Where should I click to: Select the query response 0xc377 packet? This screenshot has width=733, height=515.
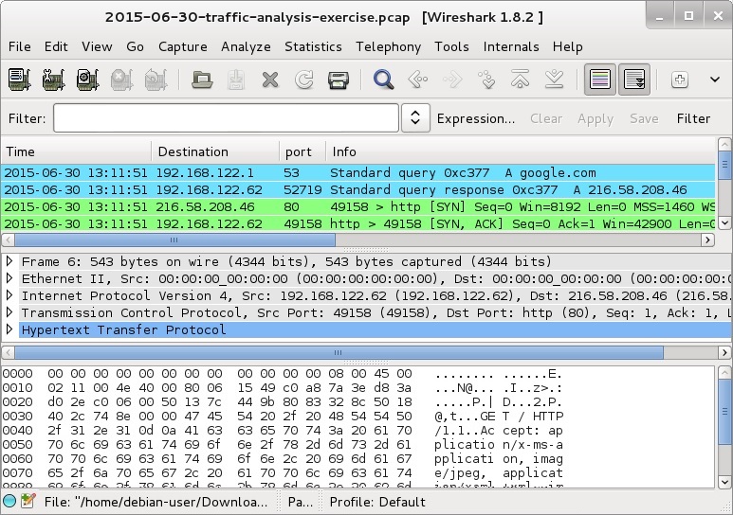(x=358, y=189)
